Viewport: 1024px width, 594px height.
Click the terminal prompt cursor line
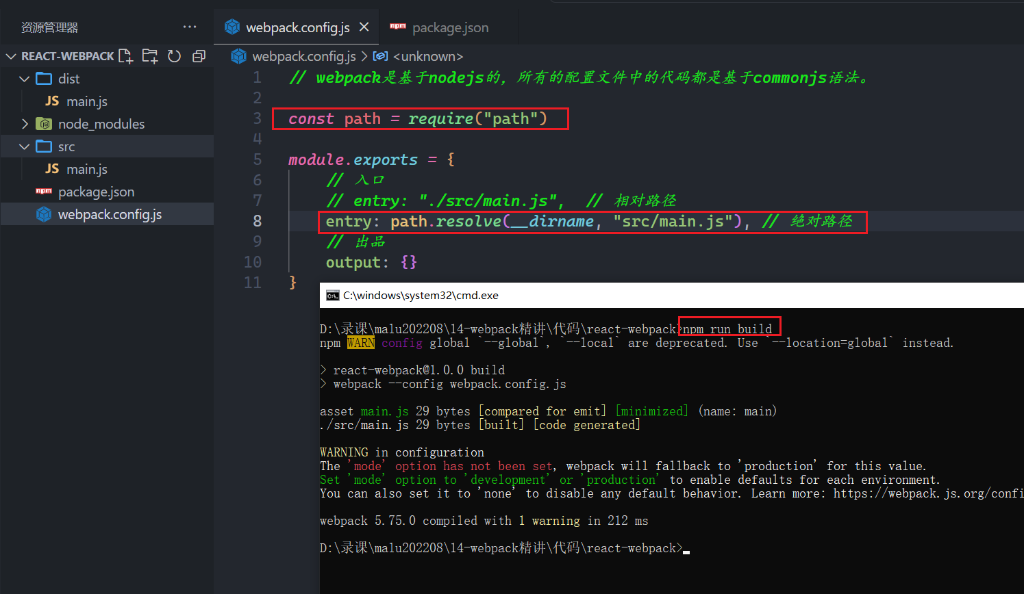coord(505,548)
